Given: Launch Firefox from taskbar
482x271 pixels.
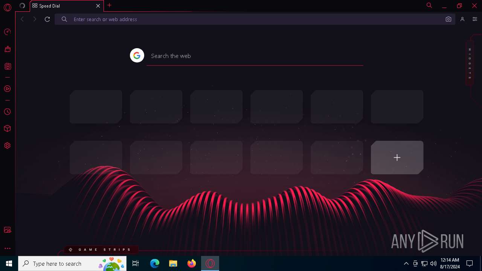Looking at the screenshot, I should click(192, 263).
